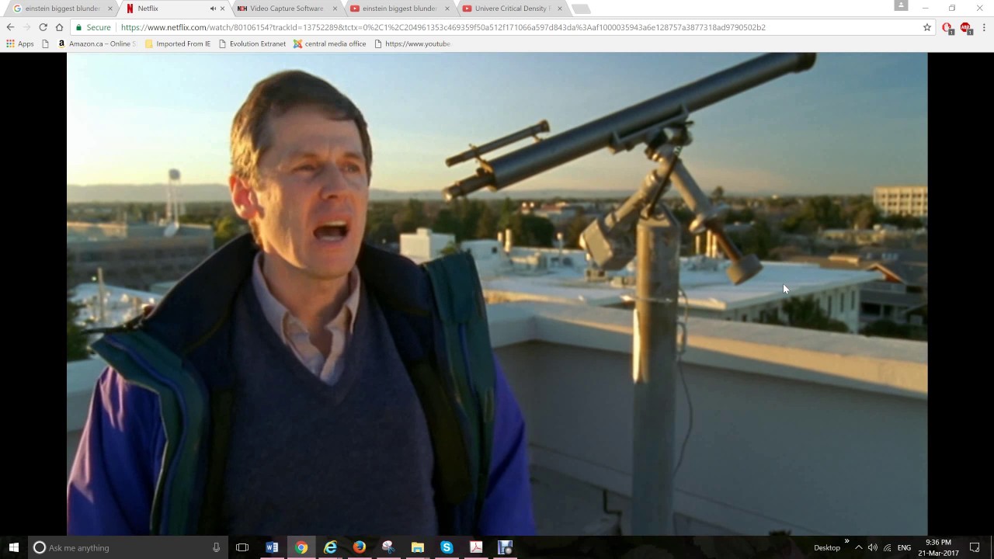Click the red Opera-style extension icon
994x559 pixels.
click(947, 27)
